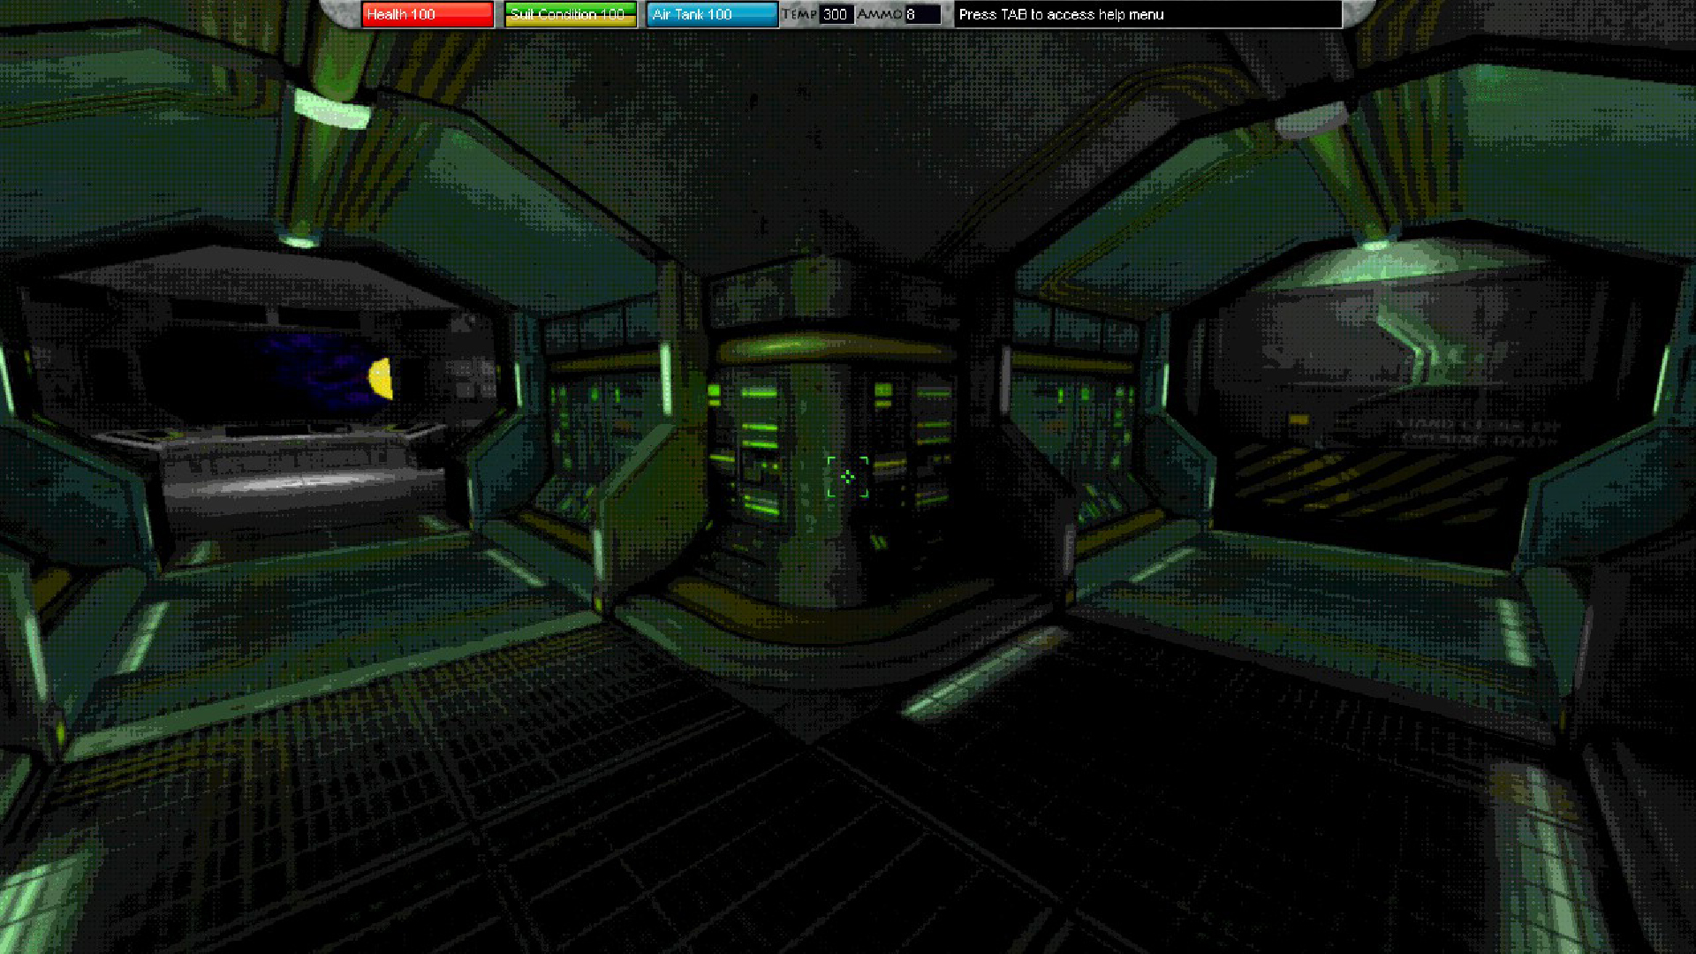This screenshot has width=1696, height=954.
Task: Click the Ammo label in the HUD
Action: [879, 14]
